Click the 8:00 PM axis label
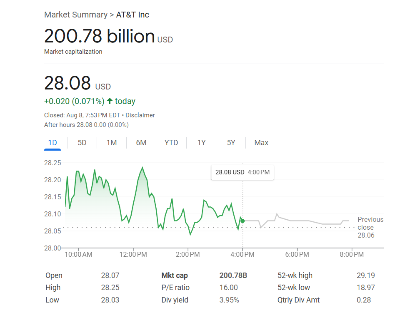 352,254
